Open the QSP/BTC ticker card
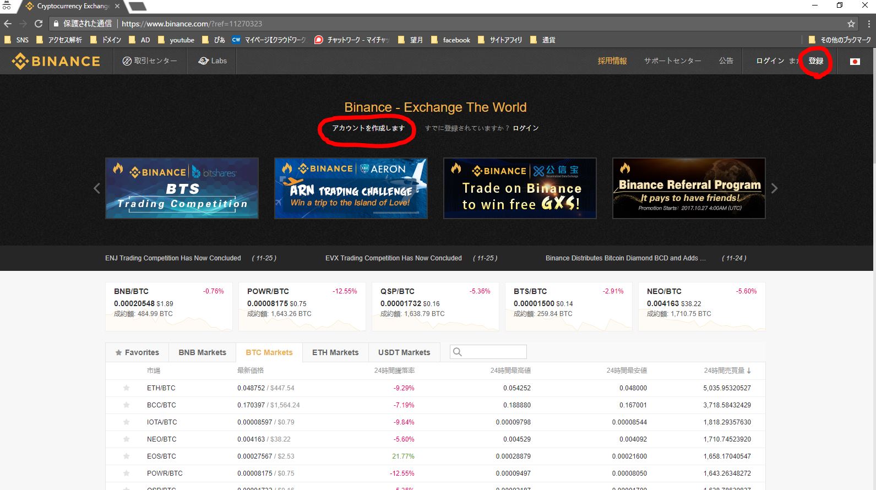 click(435, 307)
